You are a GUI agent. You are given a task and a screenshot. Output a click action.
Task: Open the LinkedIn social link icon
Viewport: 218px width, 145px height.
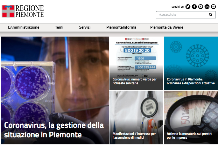tap(207, 7)
